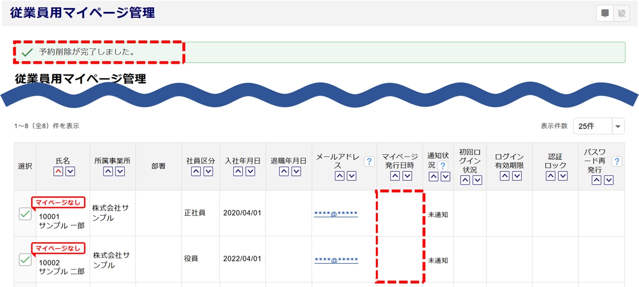This screenshot has height=287, width=639.
Task: Click the hidden-comments icon top right
Action: pyautogui.click(x=621, y=13)
